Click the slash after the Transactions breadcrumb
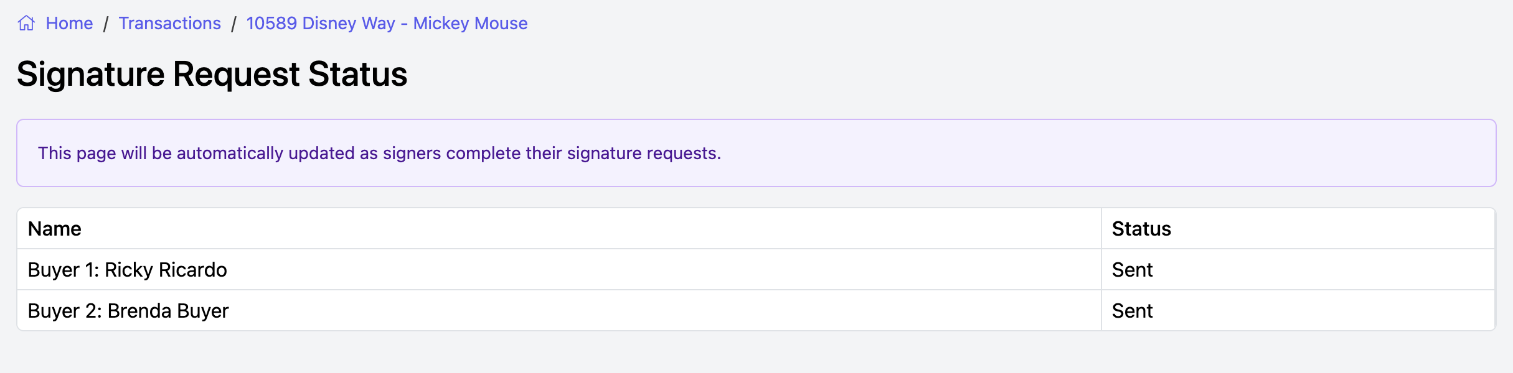Viewport: 1513px width, 373px height. 233,24
